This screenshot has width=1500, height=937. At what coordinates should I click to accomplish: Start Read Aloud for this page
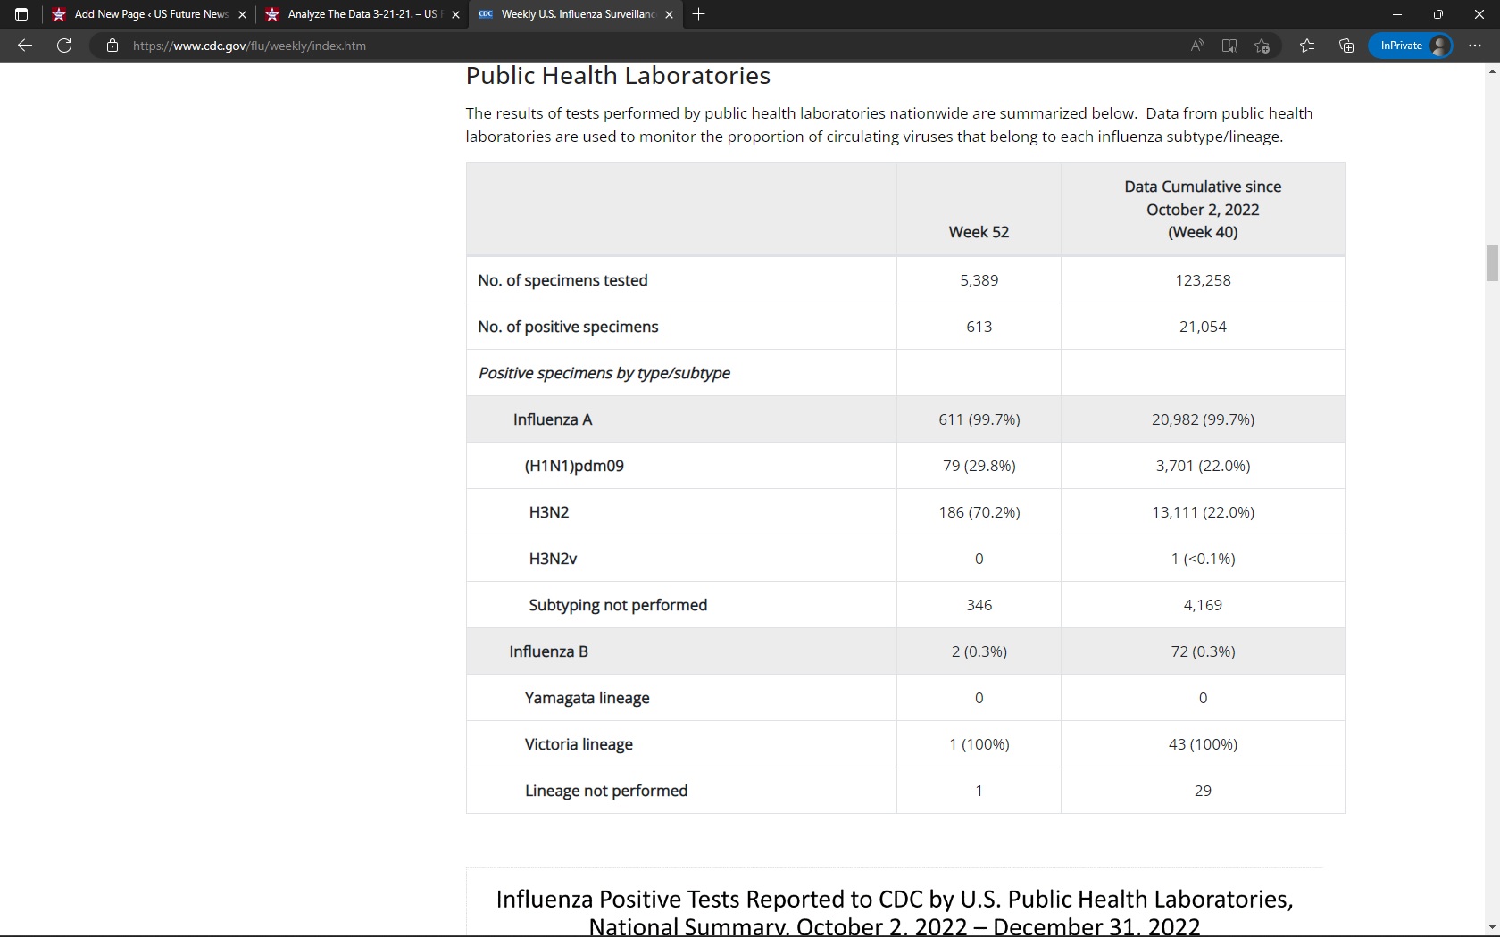pos(1197,46)
